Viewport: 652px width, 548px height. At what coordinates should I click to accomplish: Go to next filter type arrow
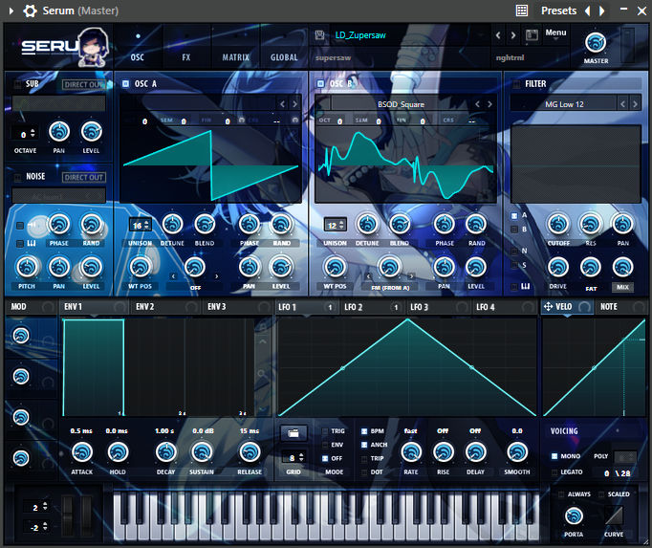[635, 104]
